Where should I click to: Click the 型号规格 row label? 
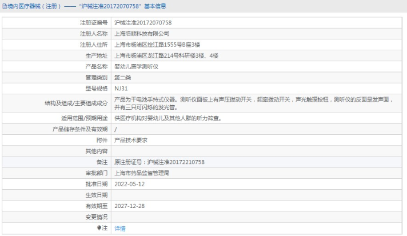97,89
